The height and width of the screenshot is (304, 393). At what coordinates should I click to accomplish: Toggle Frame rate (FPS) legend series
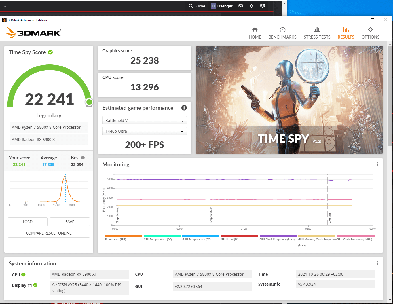coord(124,238)
